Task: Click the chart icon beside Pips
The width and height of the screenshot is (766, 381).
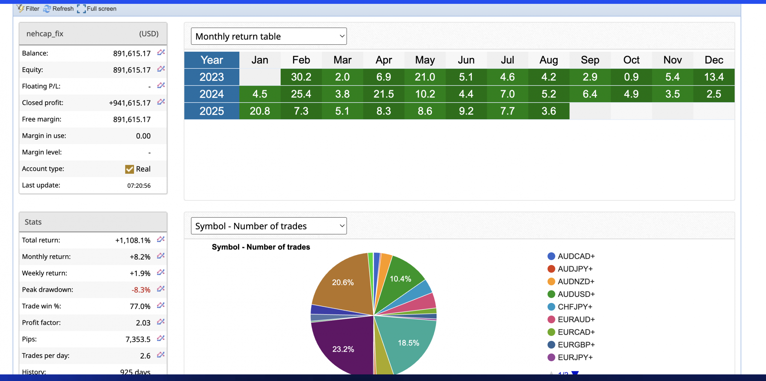Action: 161,338
